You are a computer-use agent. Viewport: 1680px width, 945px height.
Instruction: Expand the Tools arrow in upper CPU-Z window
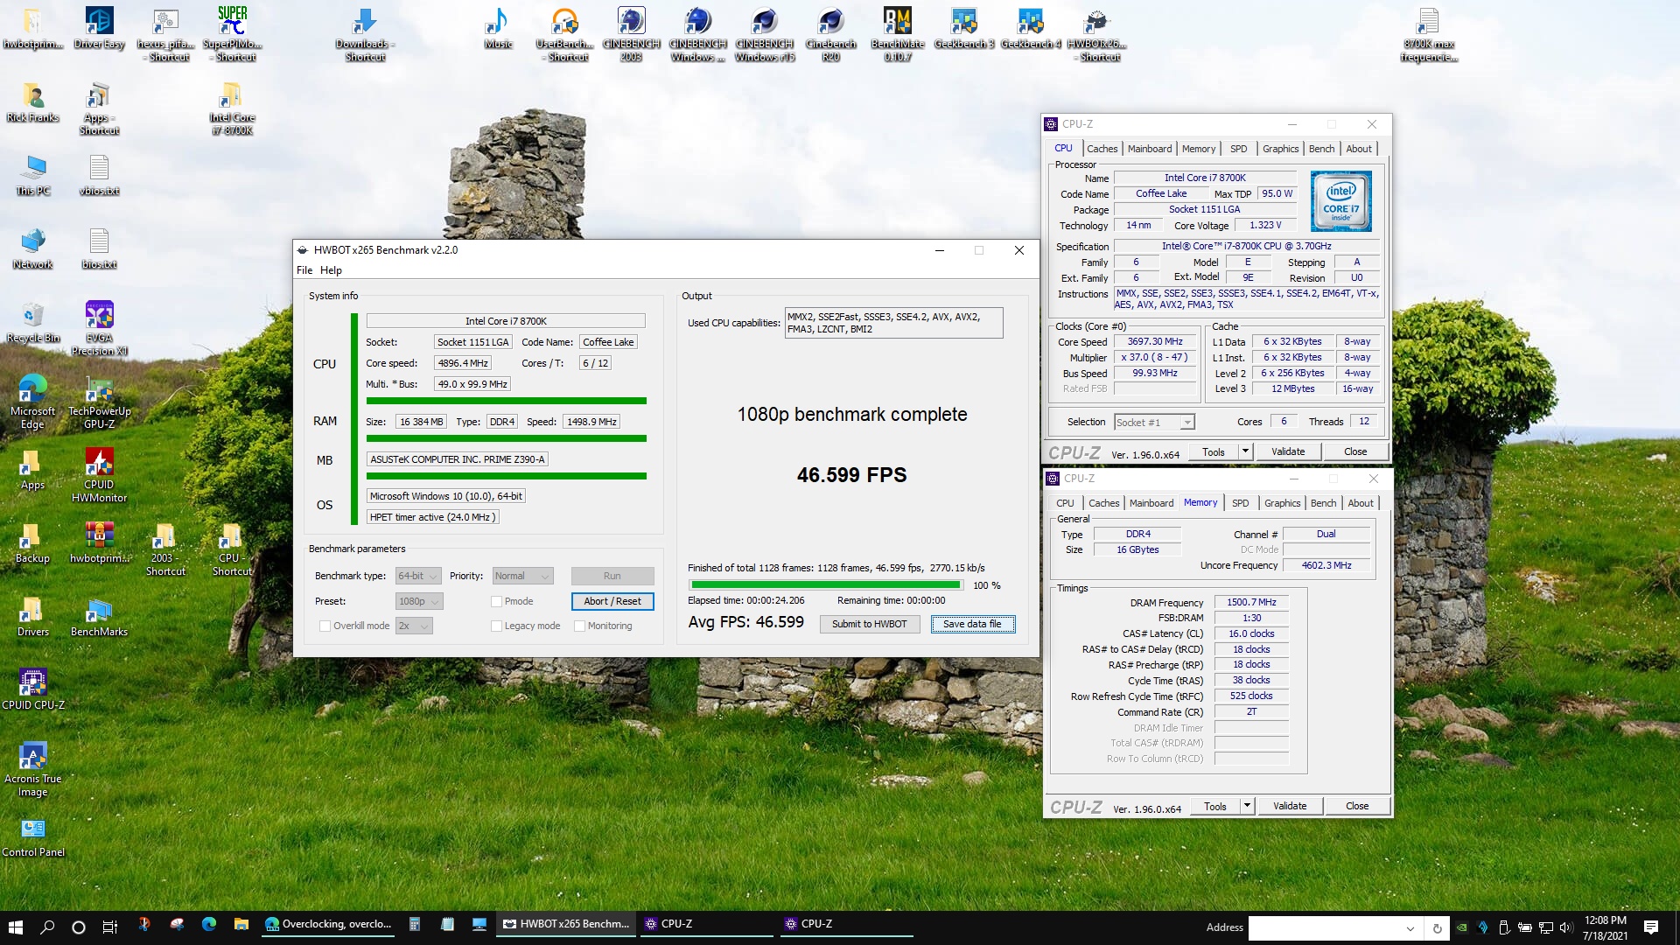pos(1244,451)
